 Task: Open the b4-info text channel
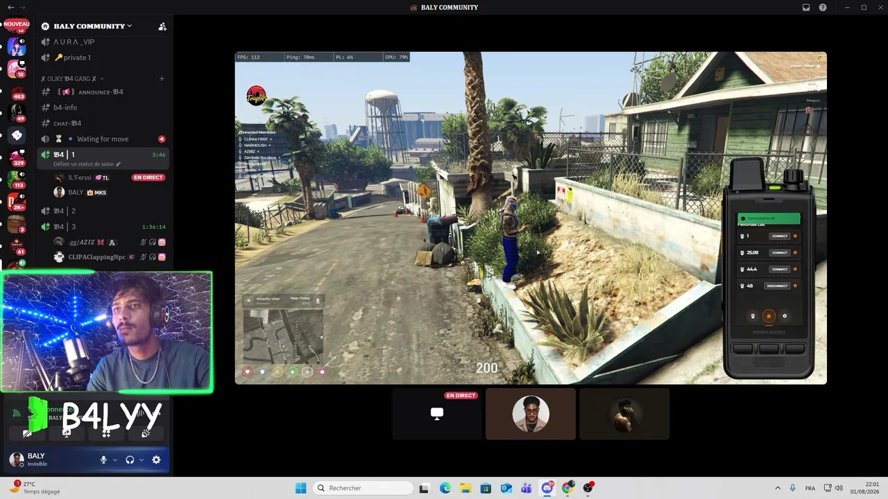[103, 107]
